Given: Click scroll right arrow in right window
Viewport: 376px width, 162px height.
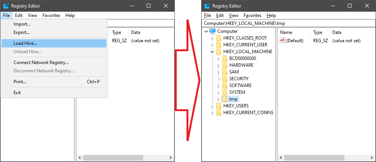Looking at the screenshot, I should 372,158.
